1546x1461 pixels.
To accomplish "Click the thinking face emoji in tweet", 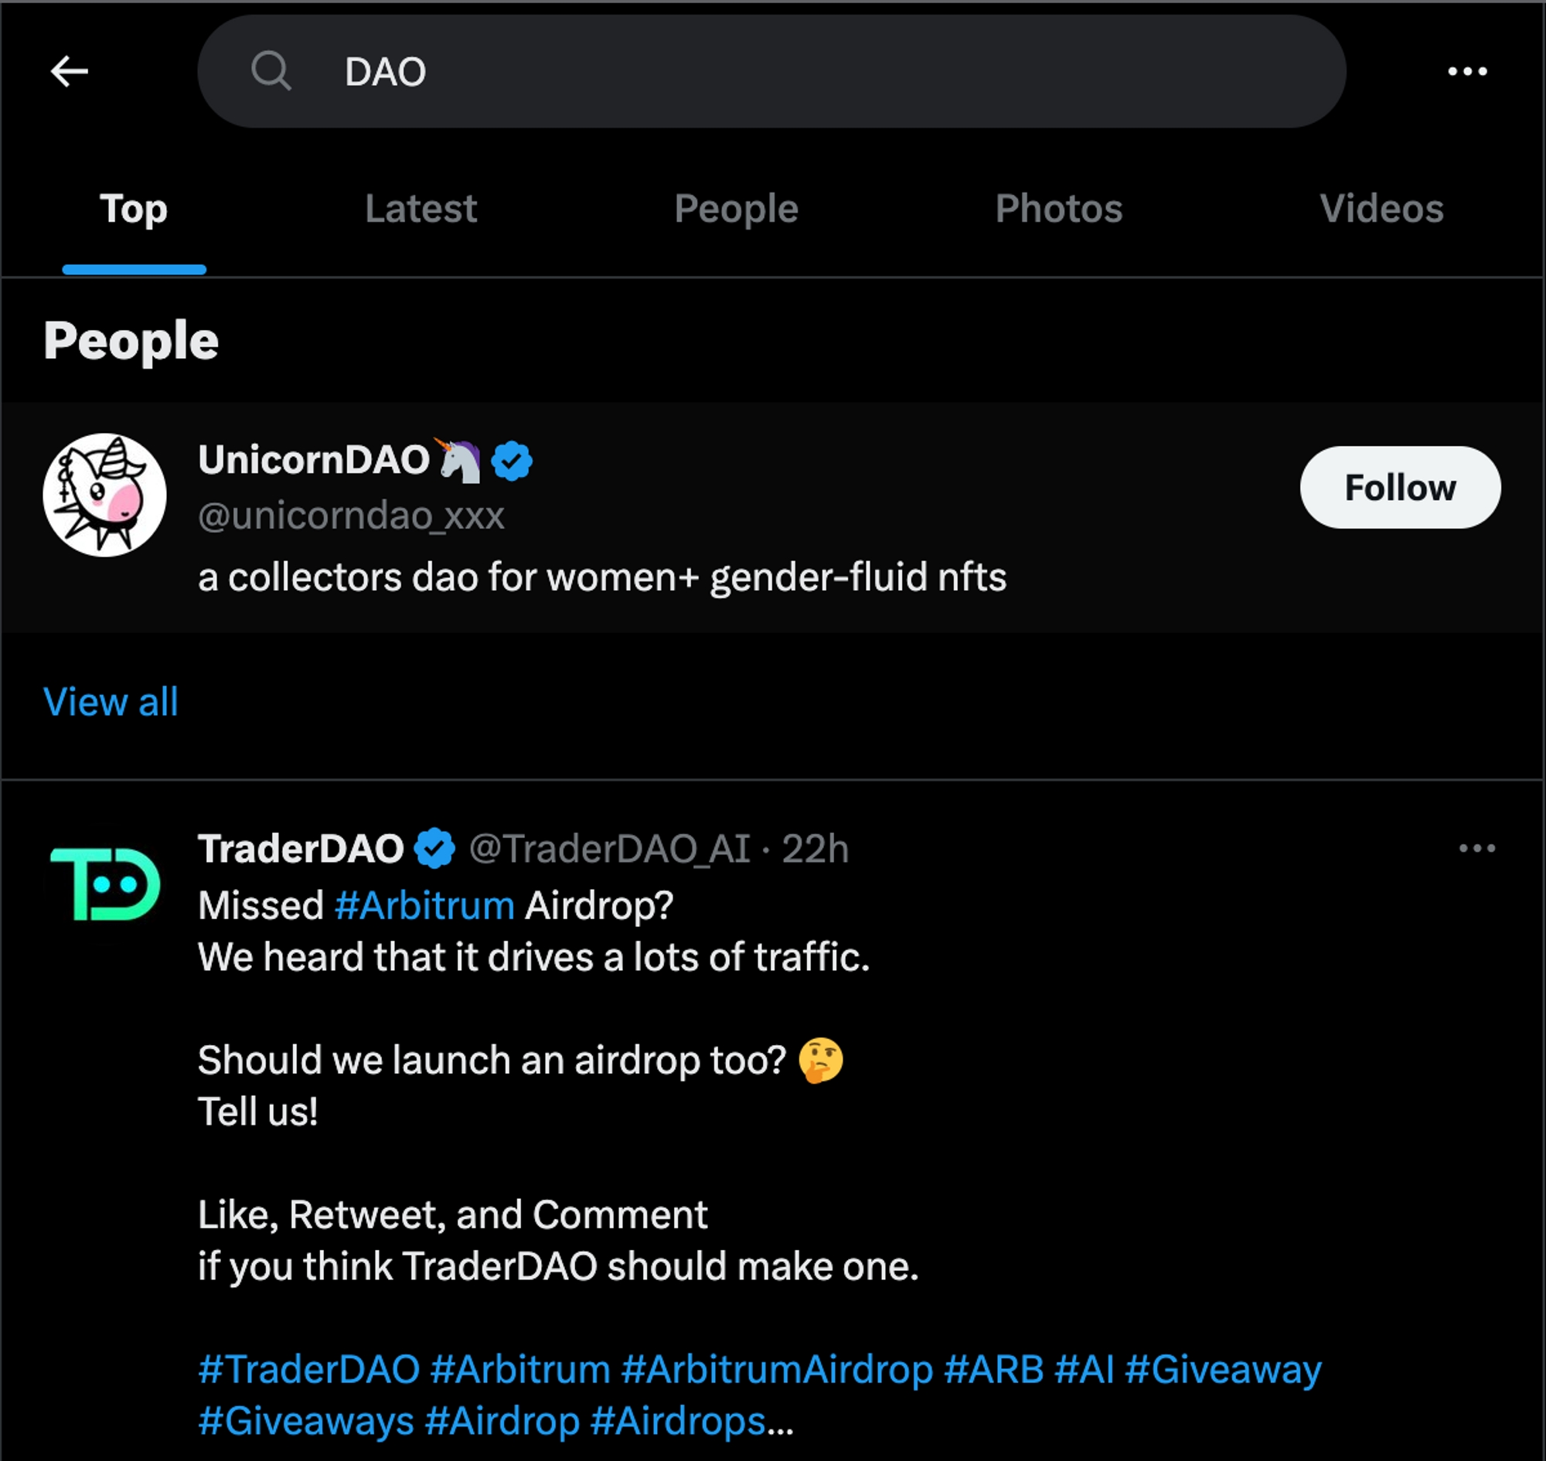I will (821, 1060).
